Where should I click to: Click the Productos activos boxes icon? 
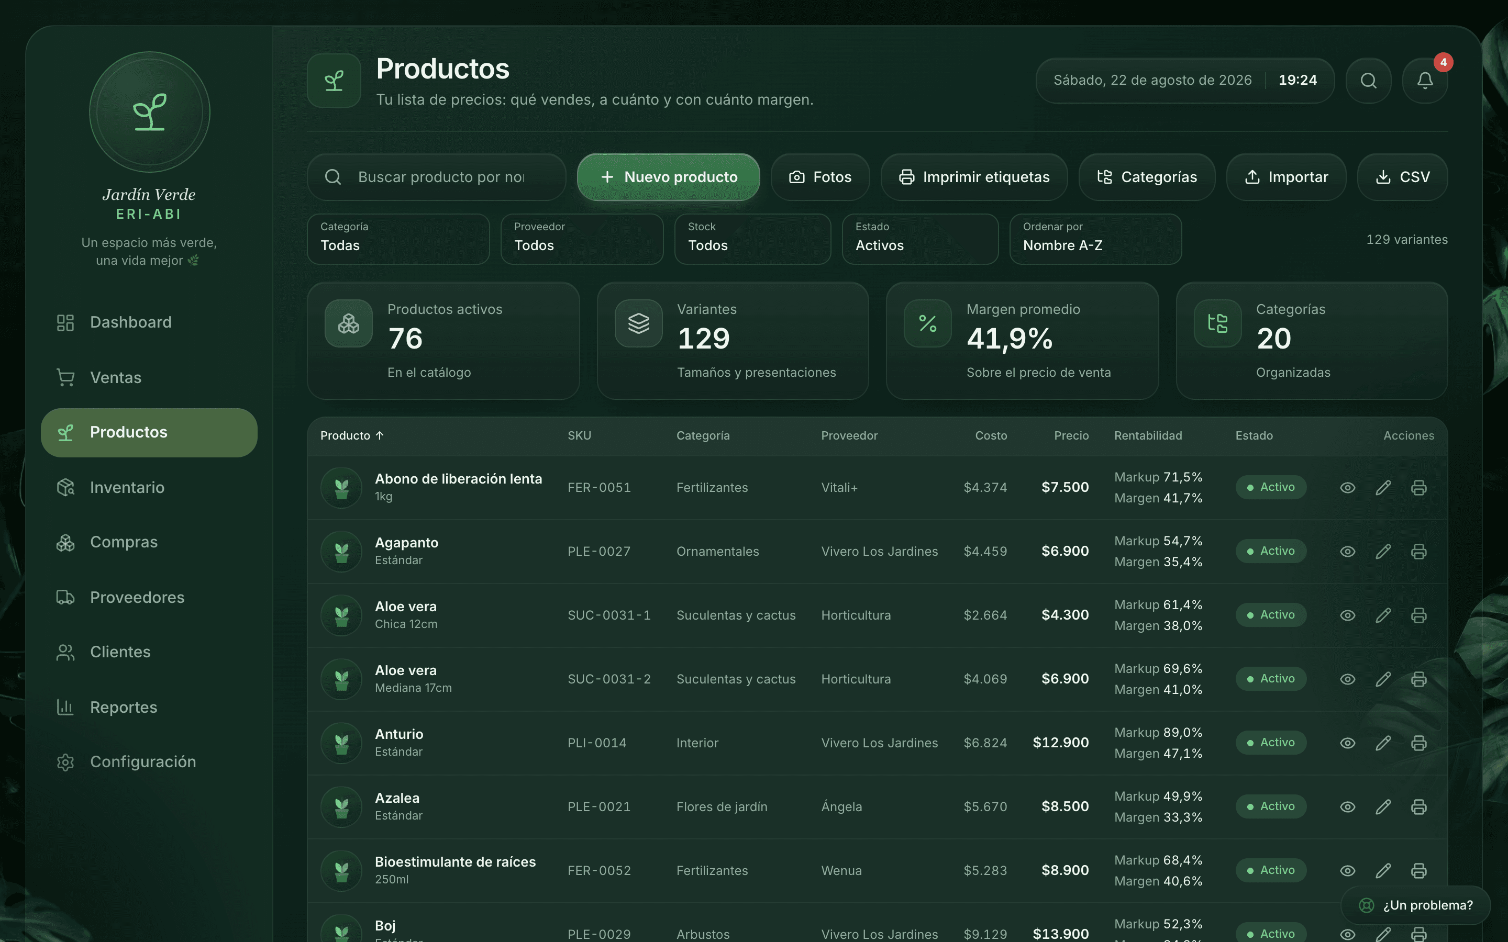(x=348, y=323)
